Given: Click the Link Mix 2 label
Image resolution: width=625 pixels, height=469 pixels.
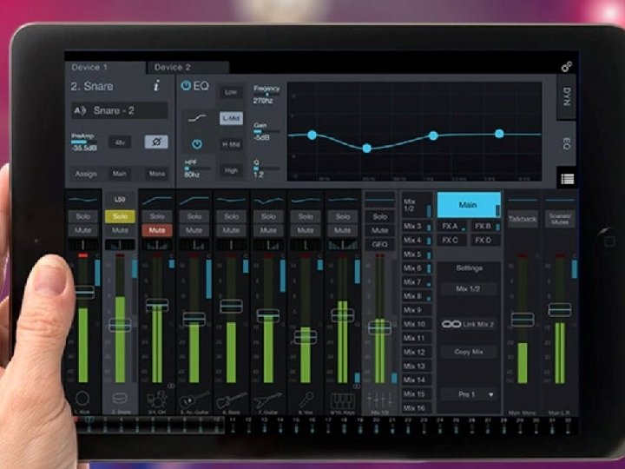Looking at the screenshot, I should tap(478, 324).
